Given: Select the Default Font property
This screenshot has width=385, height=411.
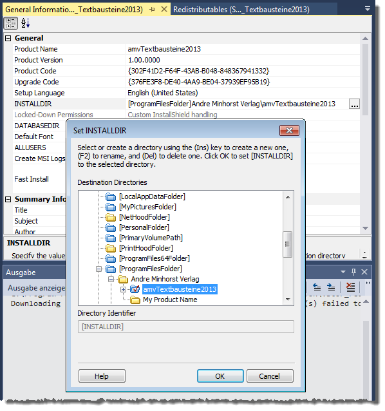Looking at the screenshot, I should click(33, 137).
